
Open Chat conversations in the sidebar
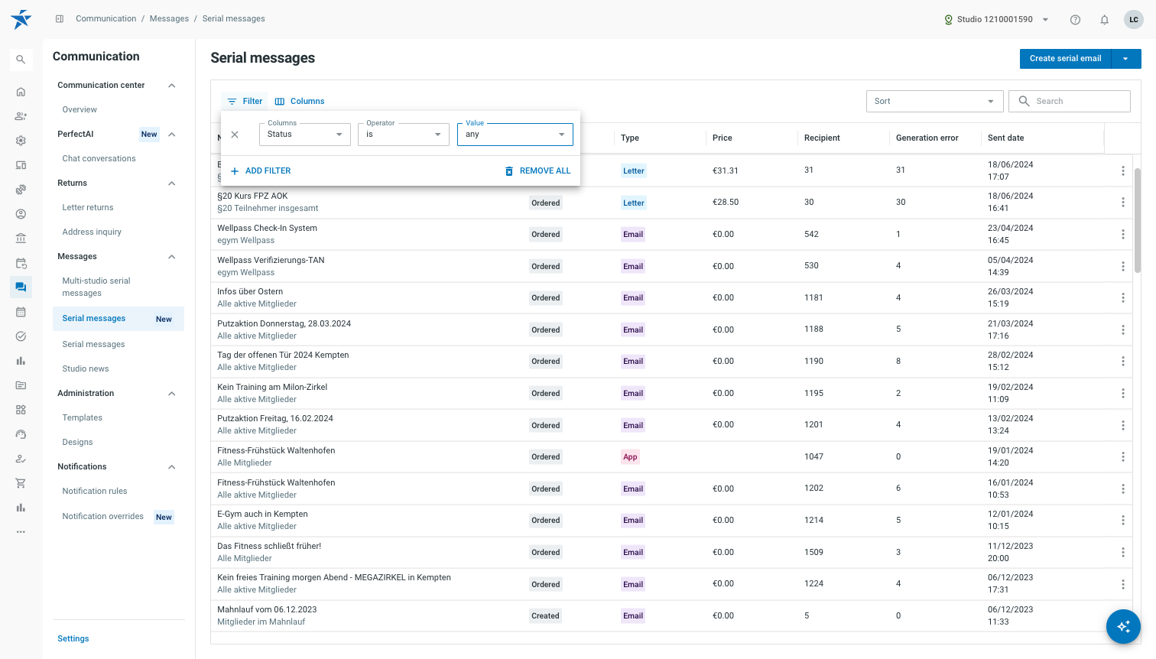tap(99, 159)
